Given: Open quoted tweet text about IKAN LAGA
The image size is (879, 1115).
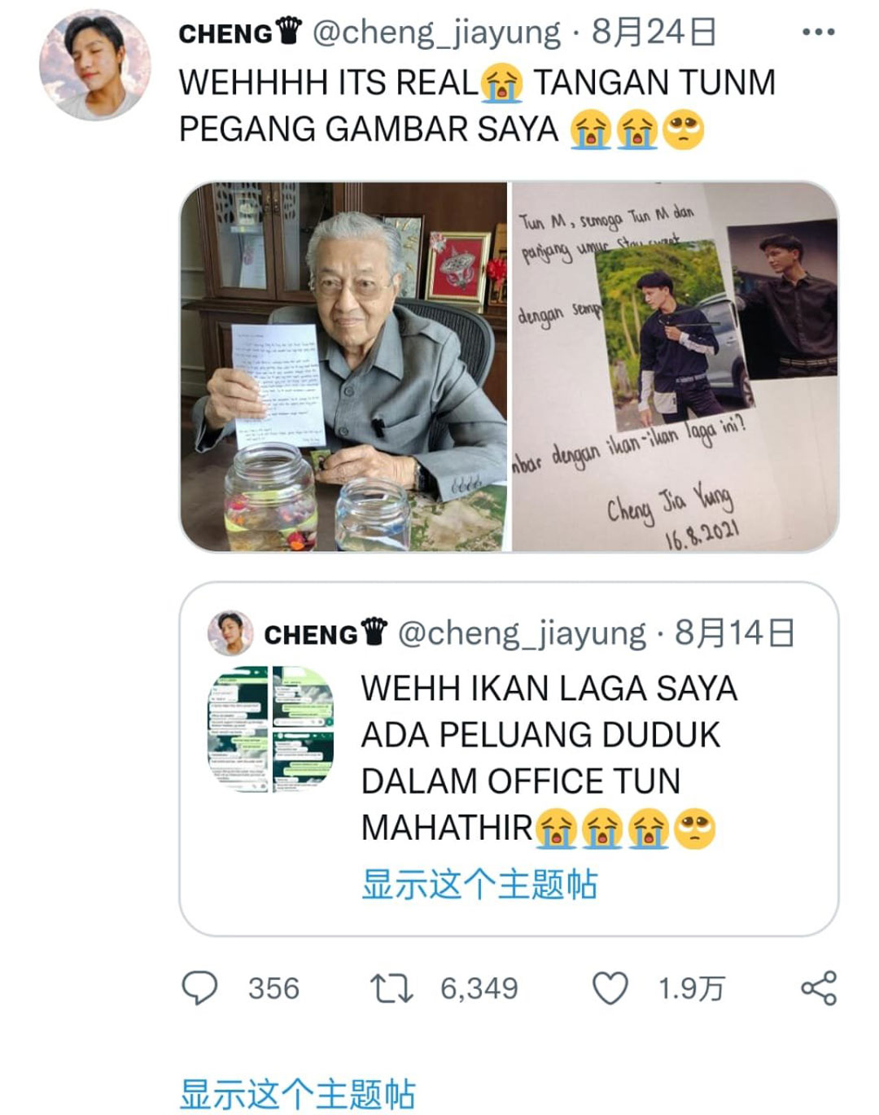Looking at the screenshot, I should [549, 759].
